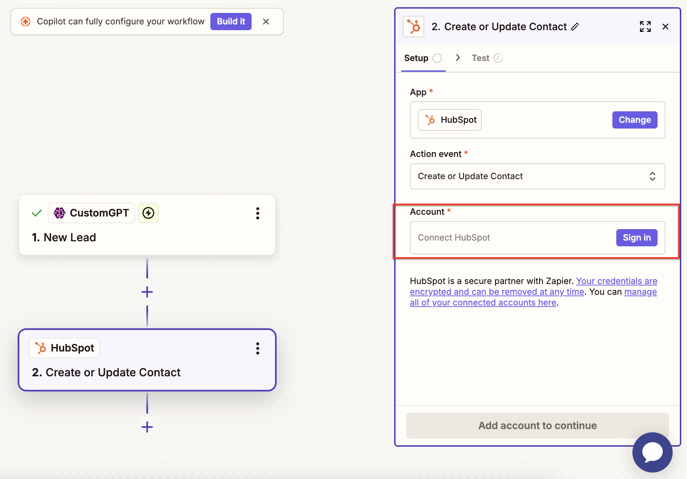Open manage all connected accounts link

[x=533, y=297]
